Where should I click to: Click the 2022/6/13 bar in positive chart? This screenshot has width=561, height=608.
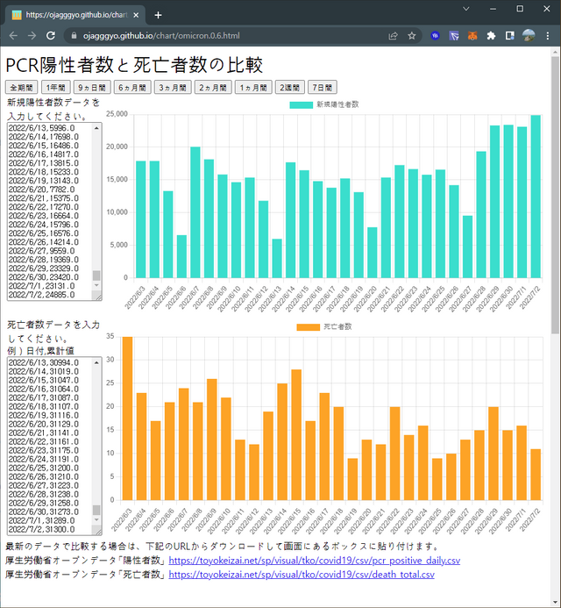[277, 258]
